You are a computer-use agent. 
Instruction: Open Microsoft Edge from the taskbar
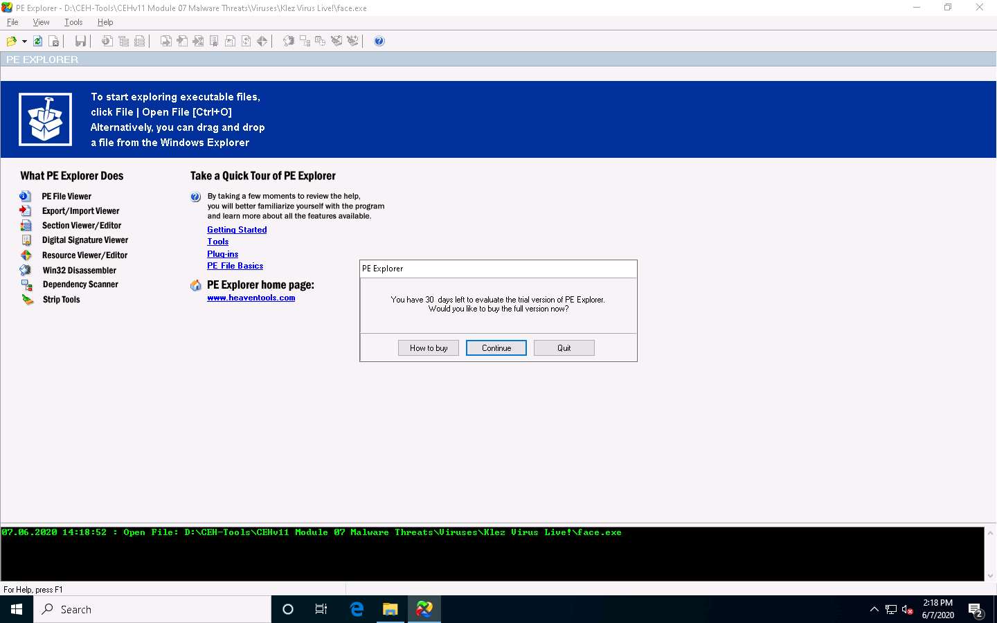click(x=357, y=609)
